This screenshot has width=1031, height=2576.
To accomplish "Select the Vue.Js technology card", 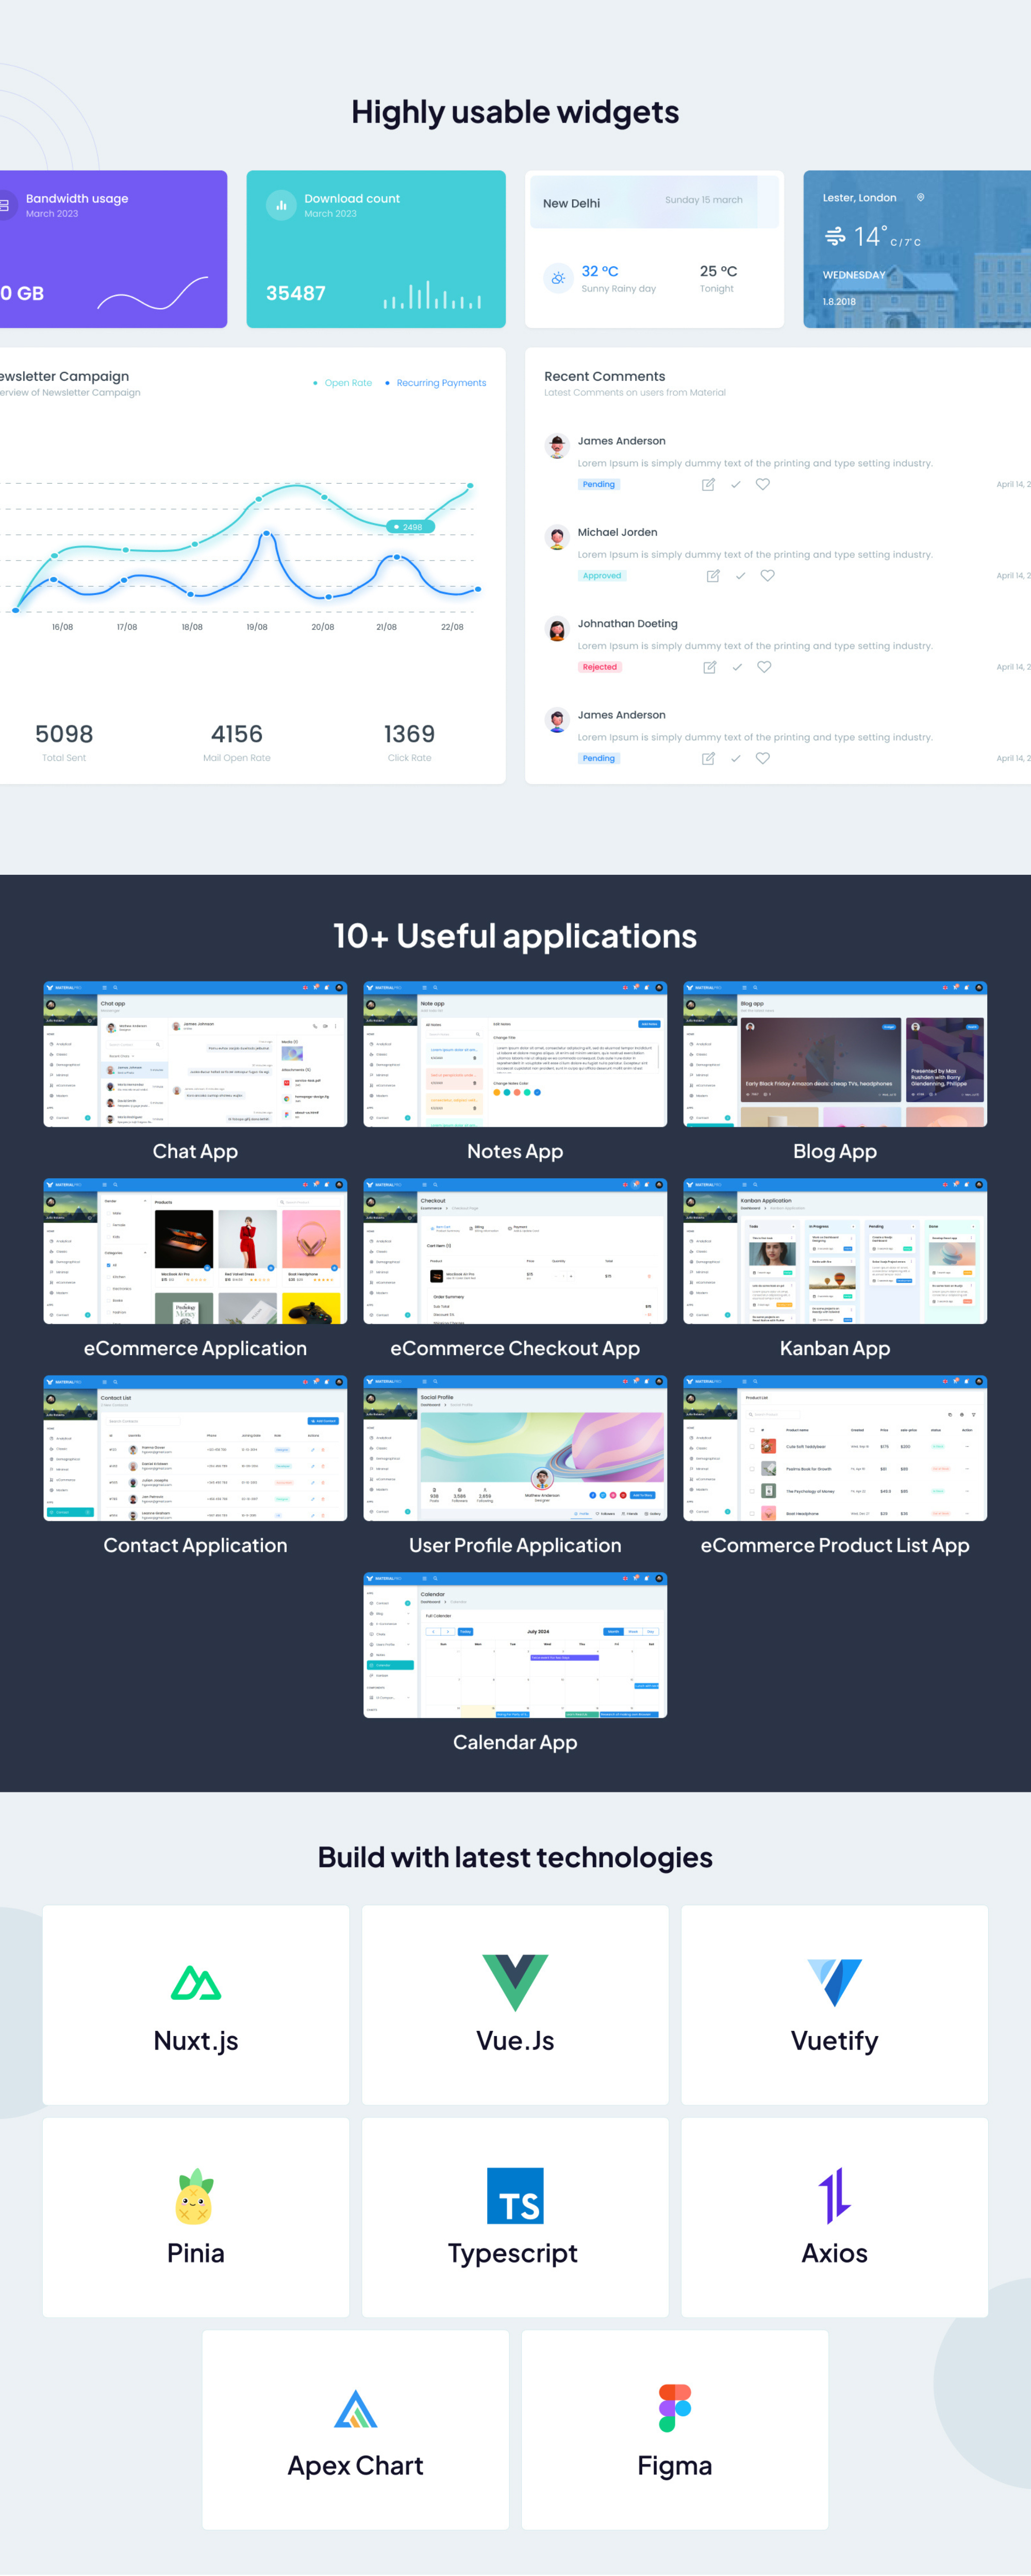I will [514, 2005].
